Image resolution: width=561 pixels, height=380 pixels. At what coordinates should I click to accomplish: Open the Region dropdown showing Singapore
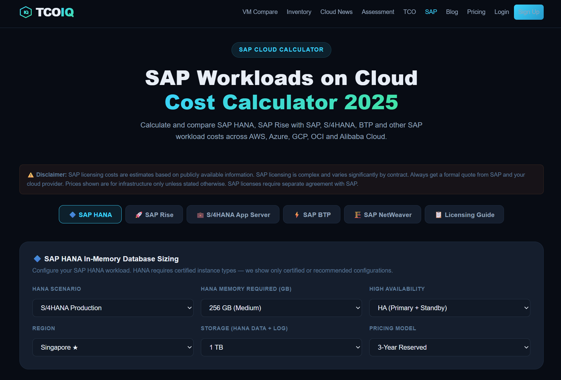[x=113, y=347]
